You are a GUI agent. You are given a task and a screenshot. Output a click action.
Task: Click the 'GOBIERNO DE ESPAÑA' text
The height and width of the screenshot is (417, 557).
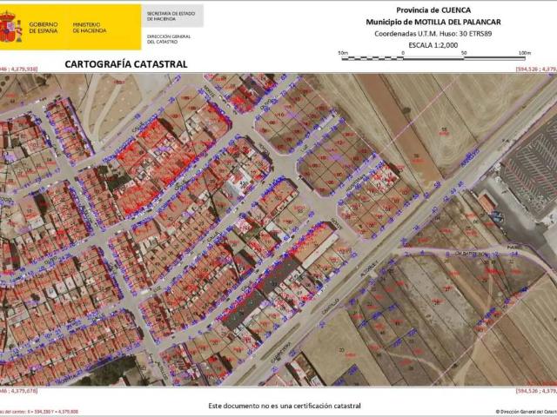click(44, 28)
